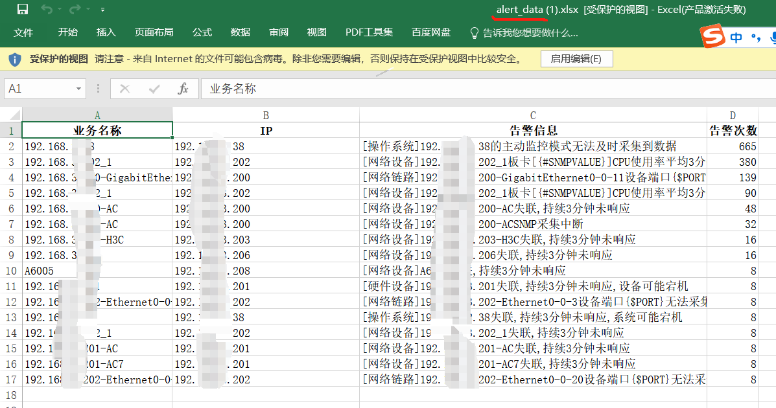Click the Save icon in quick access toolbar
The width and height of the screenshot is (776, 408).
[22, 10]
